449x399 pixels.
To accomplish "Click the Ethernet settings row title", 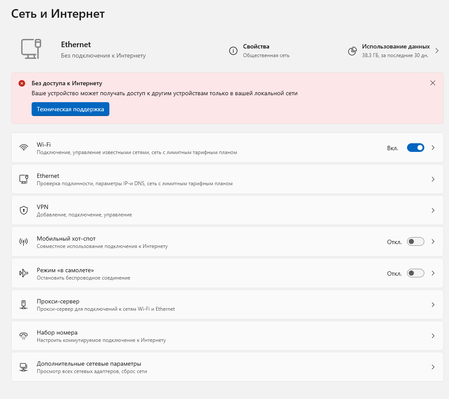I will coord(48,176).
